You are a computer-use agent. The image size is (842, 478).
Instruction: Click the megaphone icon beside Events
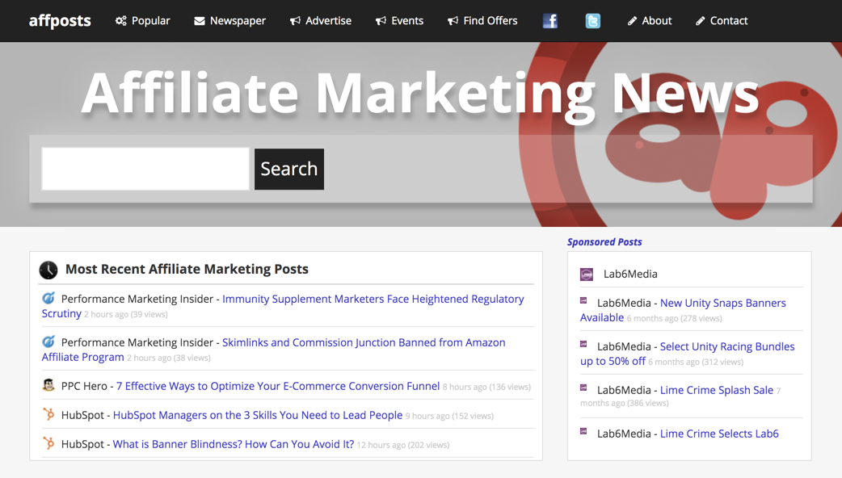[381, 21]
